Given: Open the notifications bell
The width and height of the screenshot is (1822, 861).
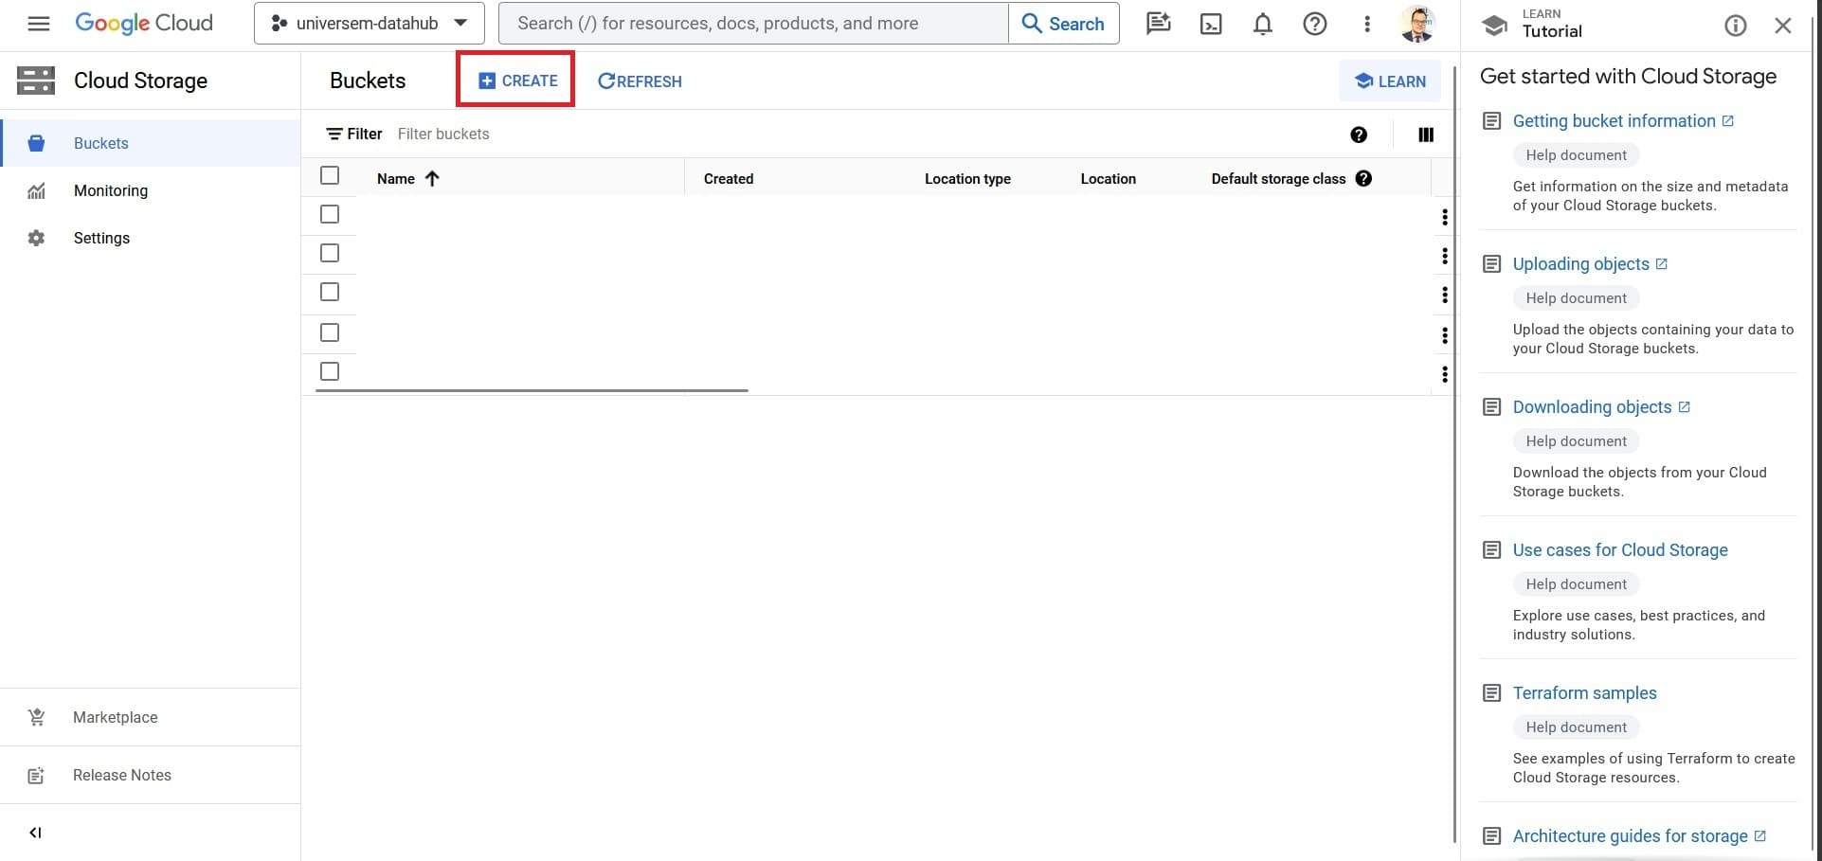Looking at the screenshot, I should coord(1262,24).
